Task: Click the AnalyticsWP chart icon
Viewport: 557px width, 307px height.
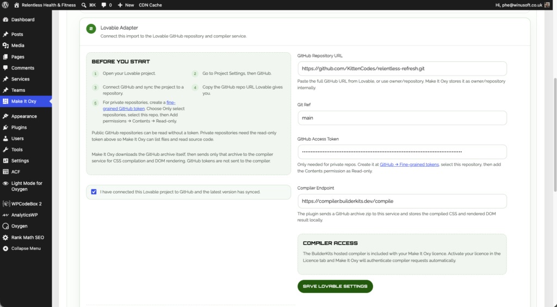Action: pyautogui.click(x=5, y=215)
